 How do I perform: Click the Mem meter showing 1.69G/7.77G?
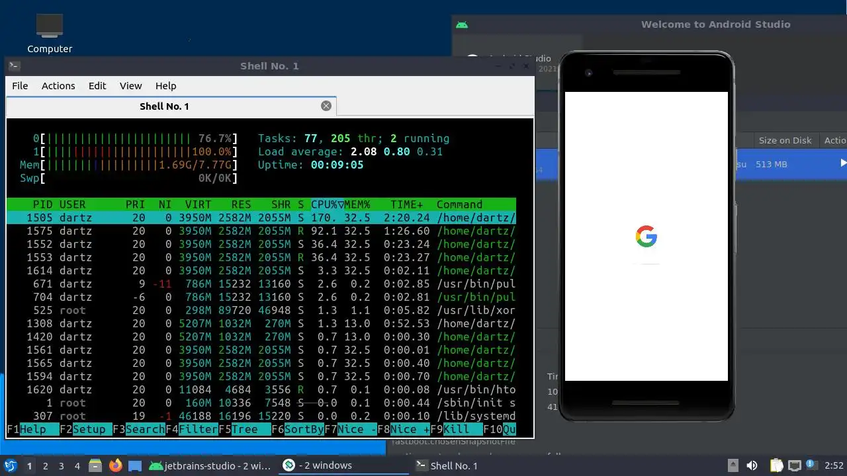[128, 165]
